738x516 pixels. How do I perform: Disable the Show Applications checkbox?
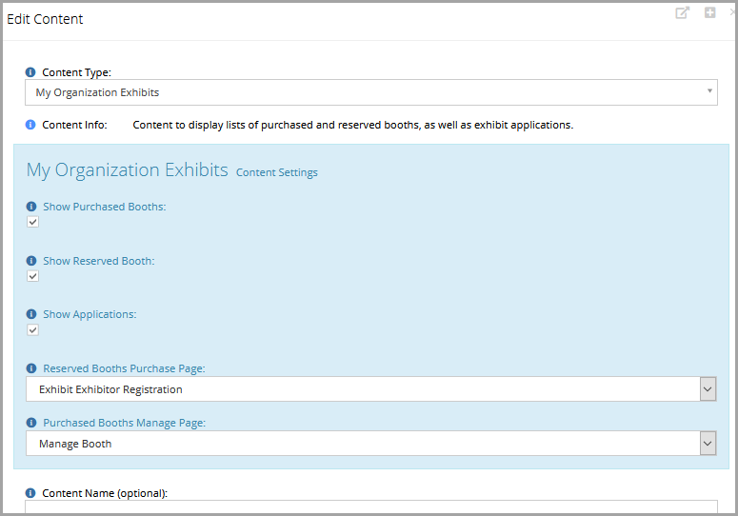(33, 330)
